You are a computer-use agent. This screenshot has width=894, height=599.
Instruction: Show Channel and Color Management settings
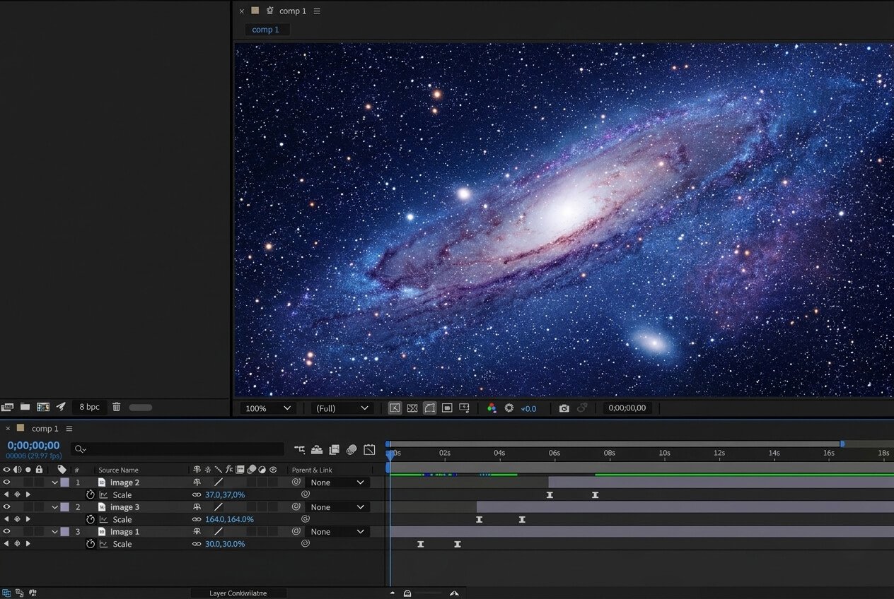tap(492, 408)
